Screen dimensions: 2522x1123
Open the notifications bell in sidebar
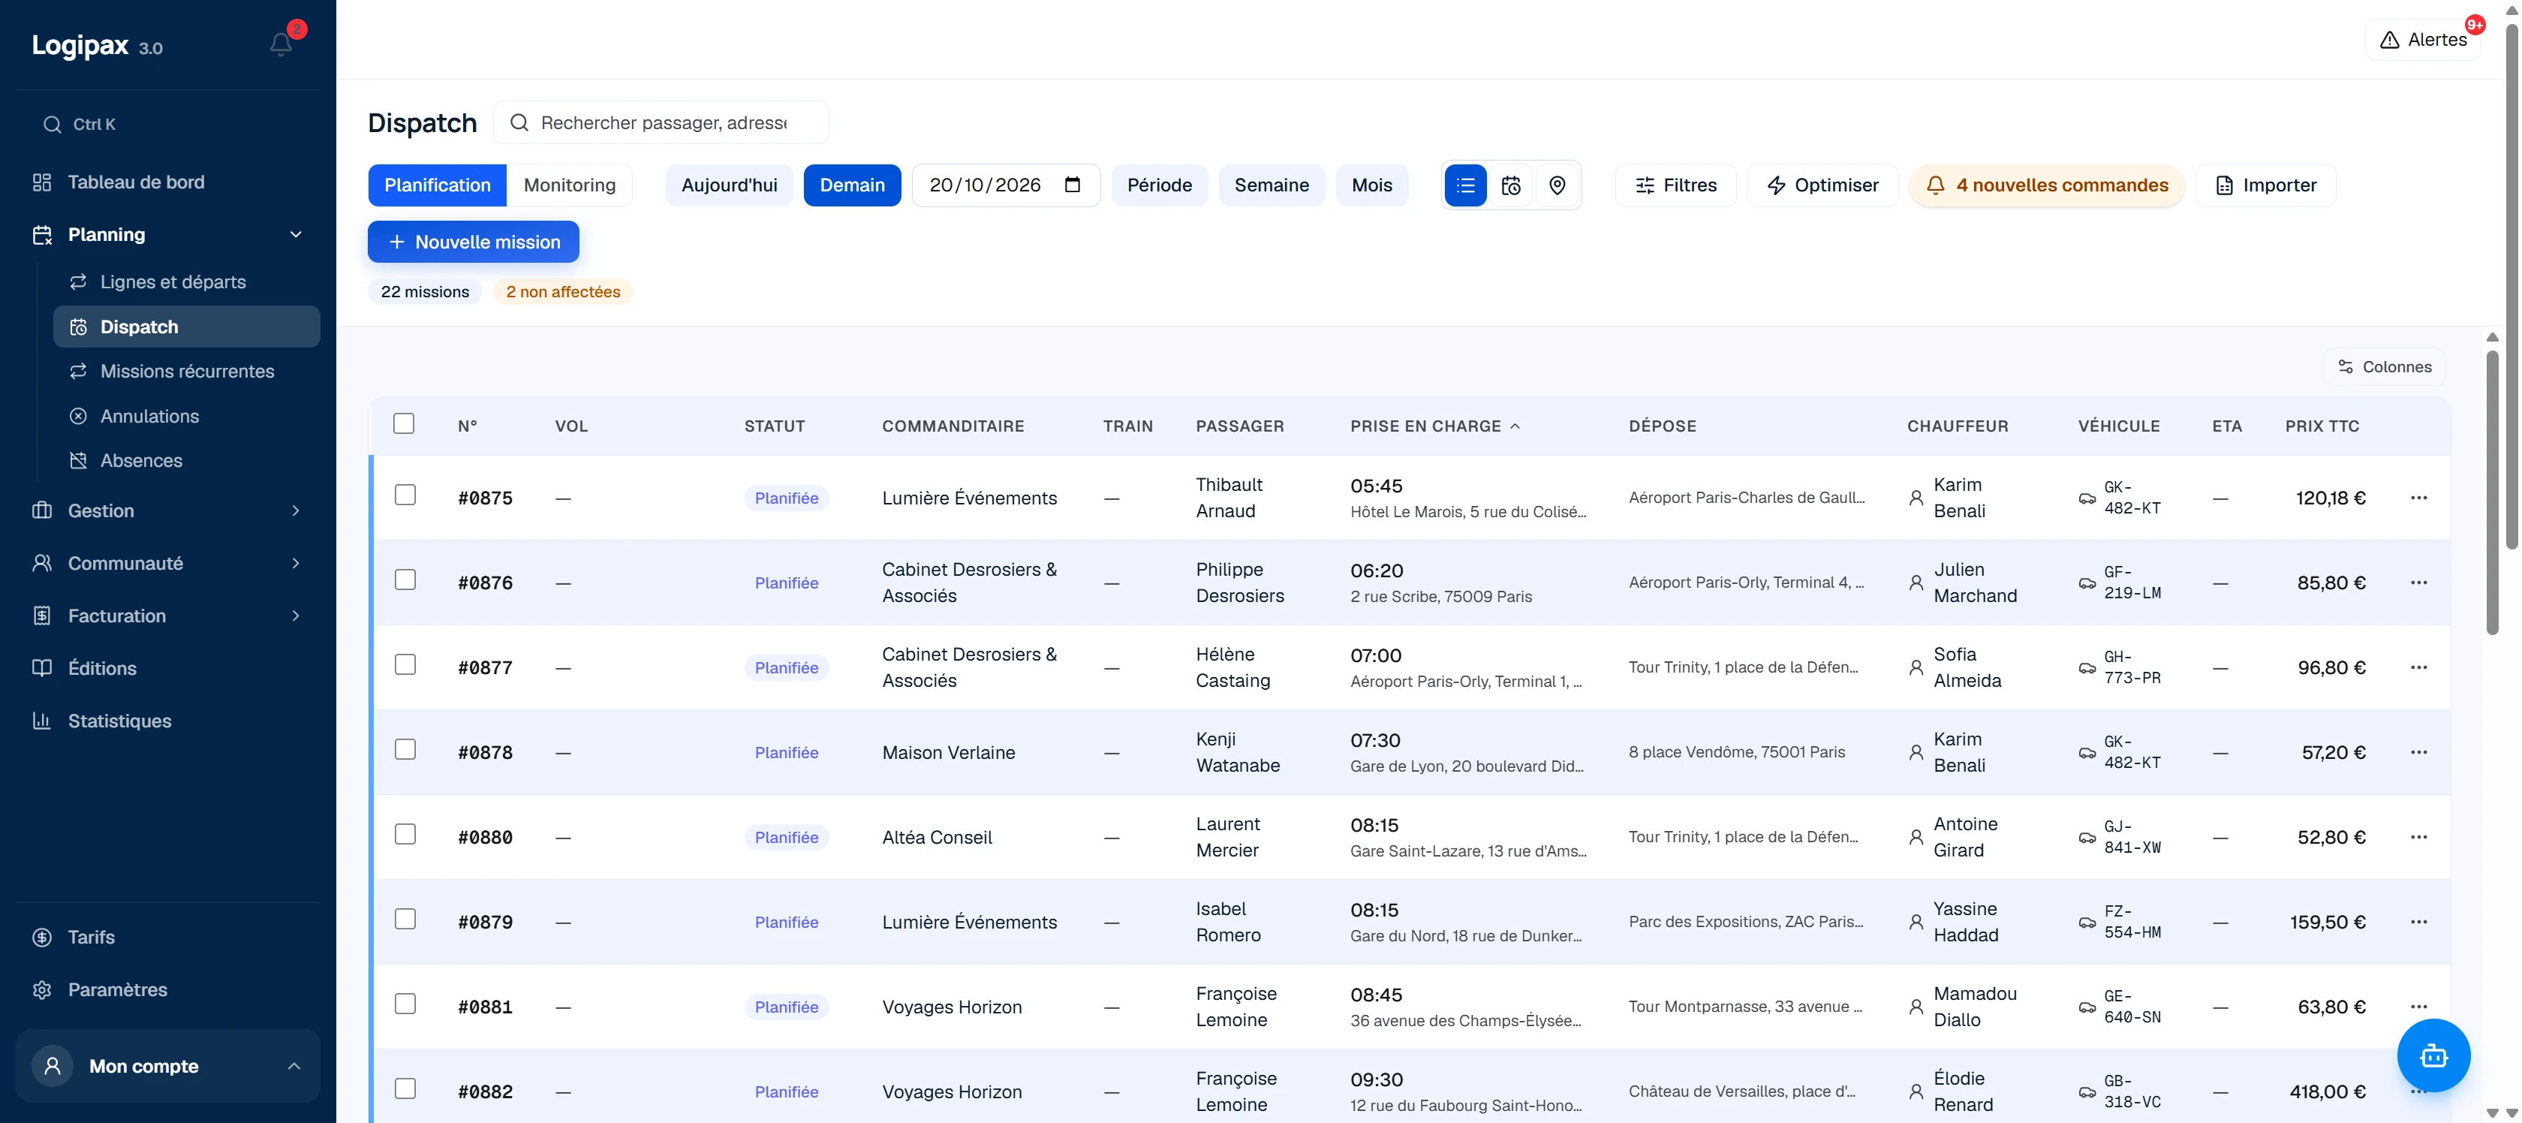pyautogui.click(x=281, y=44)
